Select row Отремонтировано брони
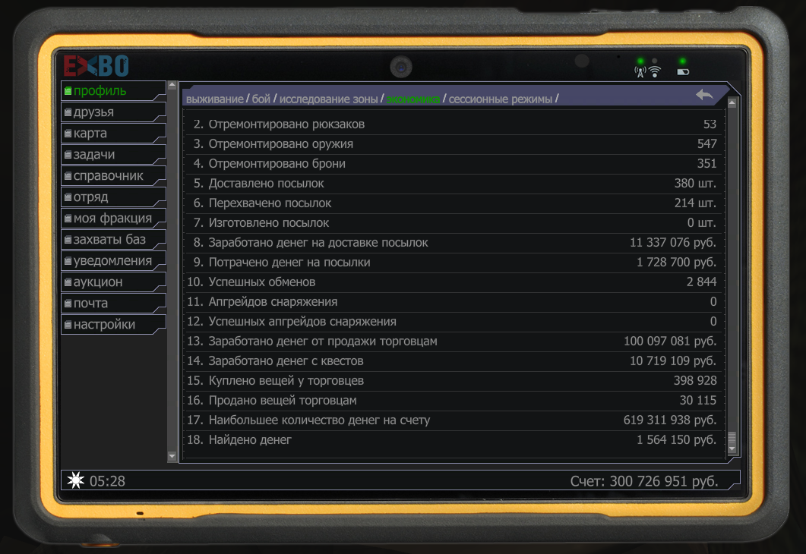The width and height of the screenshot is (806, 554). 453,164
